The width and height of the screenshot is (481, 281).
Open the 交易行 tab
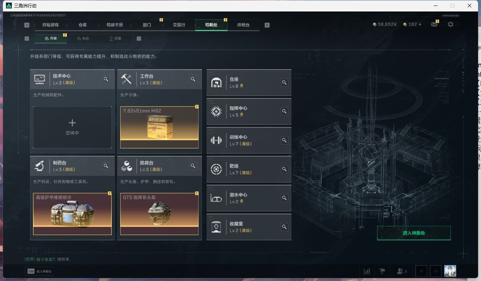pos(179,25)
